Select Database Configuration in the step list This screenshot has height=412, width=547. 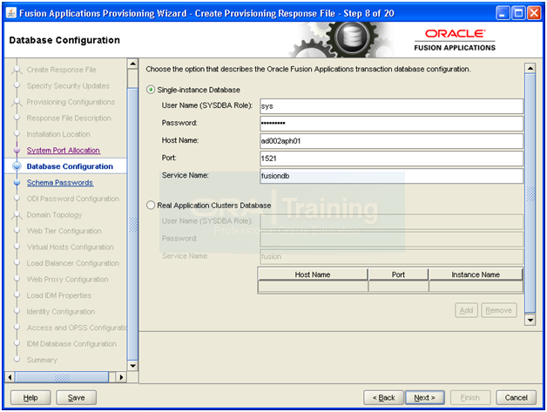pos(70,166)
